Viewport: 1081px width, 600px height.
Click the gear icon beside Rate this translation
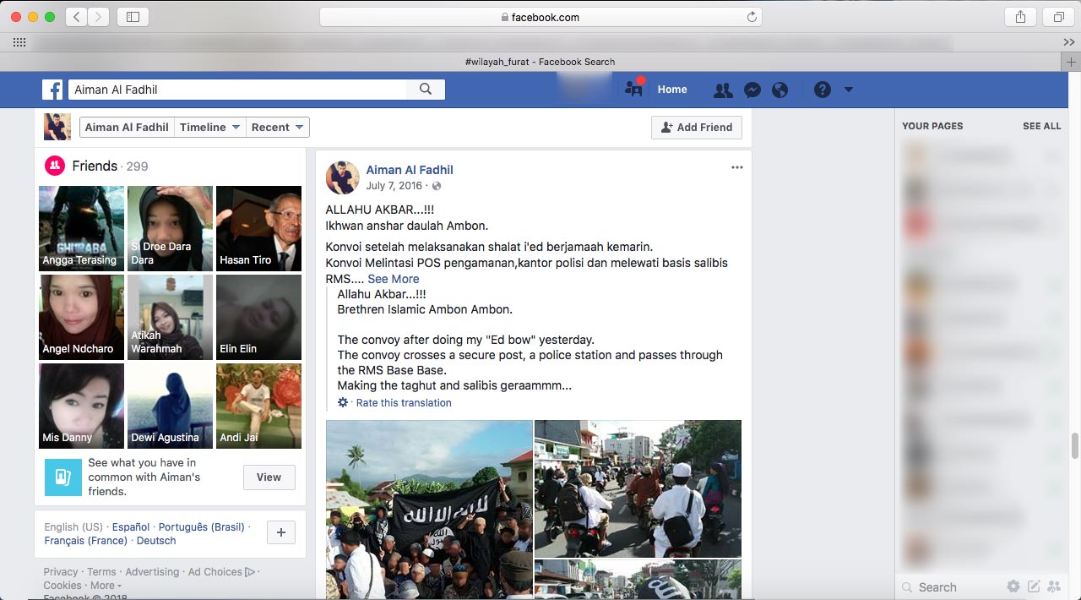pos(343,403)
